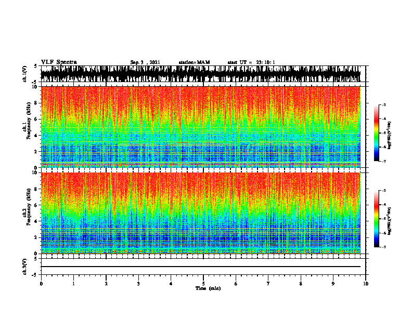Click the ch.1 frequency tick "2"
This screenshot has width=412, height=318.
coord(36,152)
